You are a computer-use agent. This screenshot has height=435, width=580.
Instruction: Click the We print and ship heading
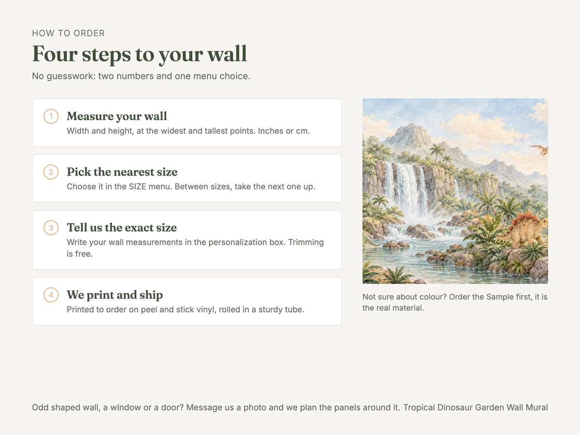point(115,295)
